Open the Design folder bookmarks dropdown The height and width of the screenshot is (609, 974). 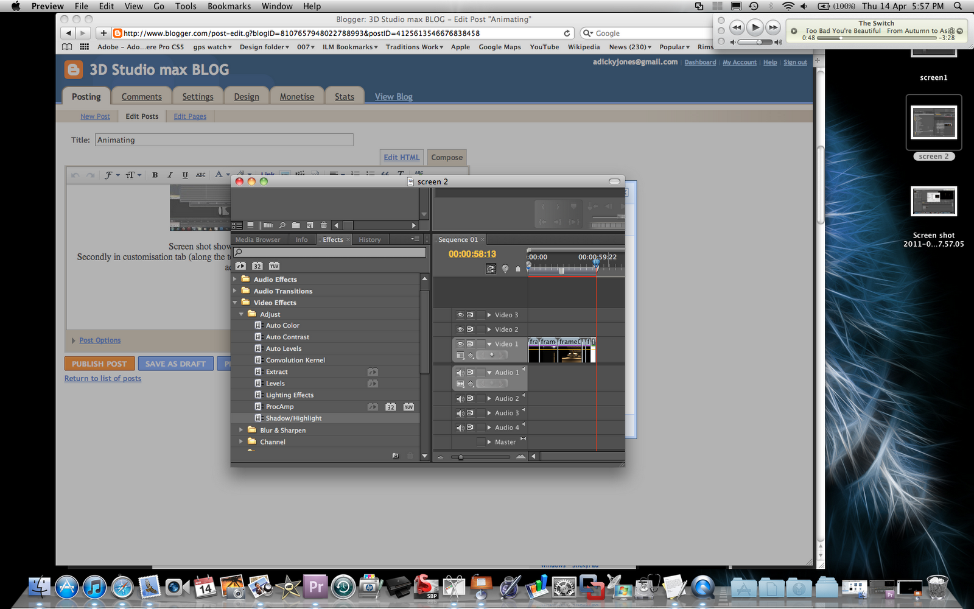264,47
